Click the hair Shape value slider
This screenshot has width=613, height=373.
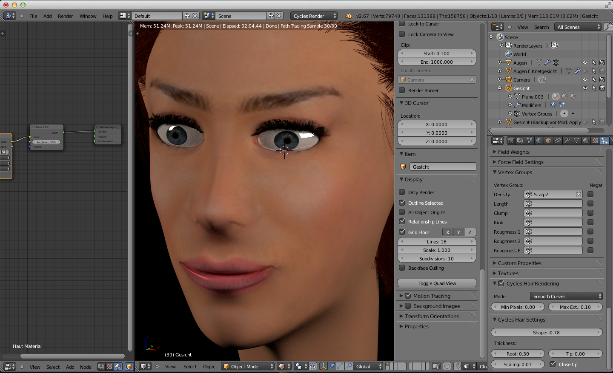[x=546, y=333]
